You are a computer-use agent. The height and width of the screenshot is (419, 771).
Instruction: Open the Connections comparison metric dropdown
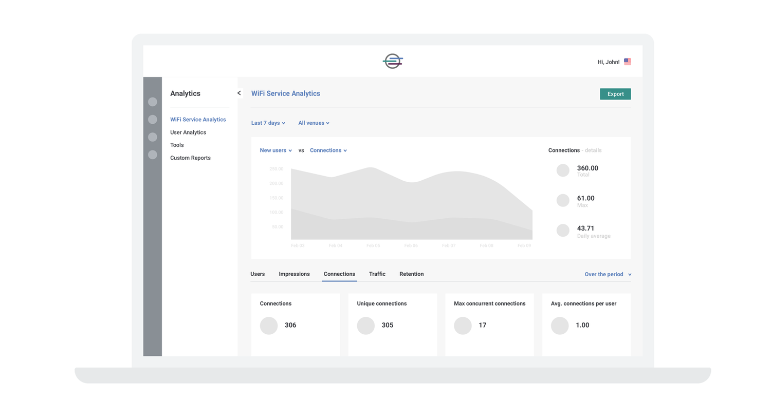click(328, 150)
